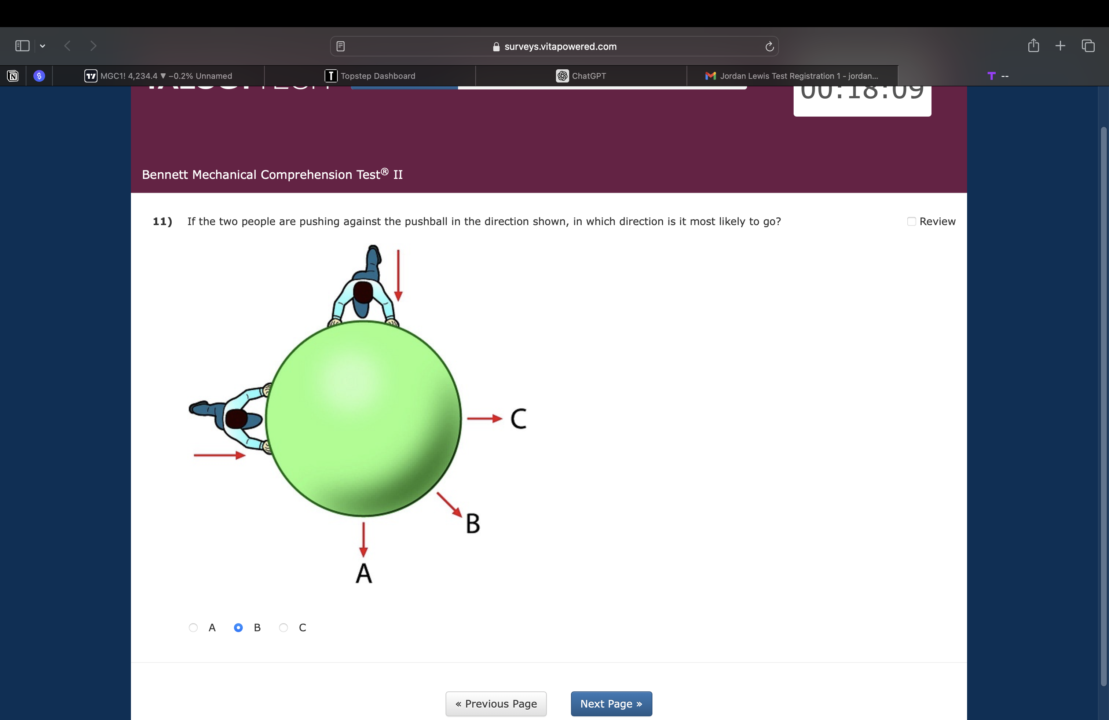Go back with the browser back arrow

[67, 45]
